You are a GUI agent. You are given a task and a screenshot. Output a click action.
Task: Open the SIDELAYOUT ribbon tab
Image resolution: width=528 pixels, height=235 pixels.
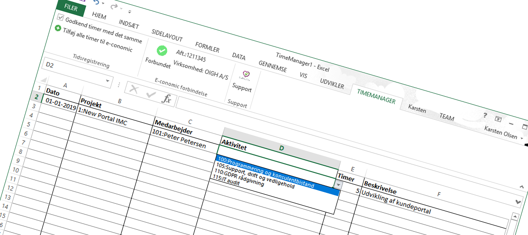click(167, 35)
